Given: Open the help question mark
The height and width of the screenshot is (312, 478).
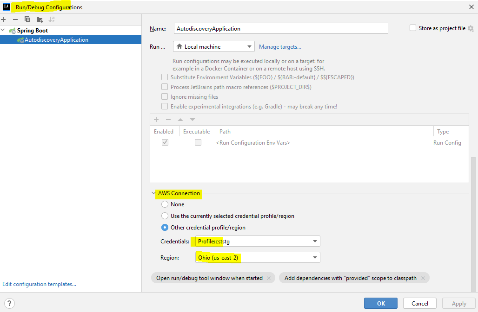Looking at the screenshot, I should click(x=9, y=303).
